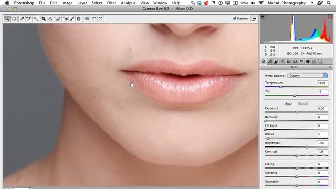Open the Tone Curve panel tab

pos(270,61)
